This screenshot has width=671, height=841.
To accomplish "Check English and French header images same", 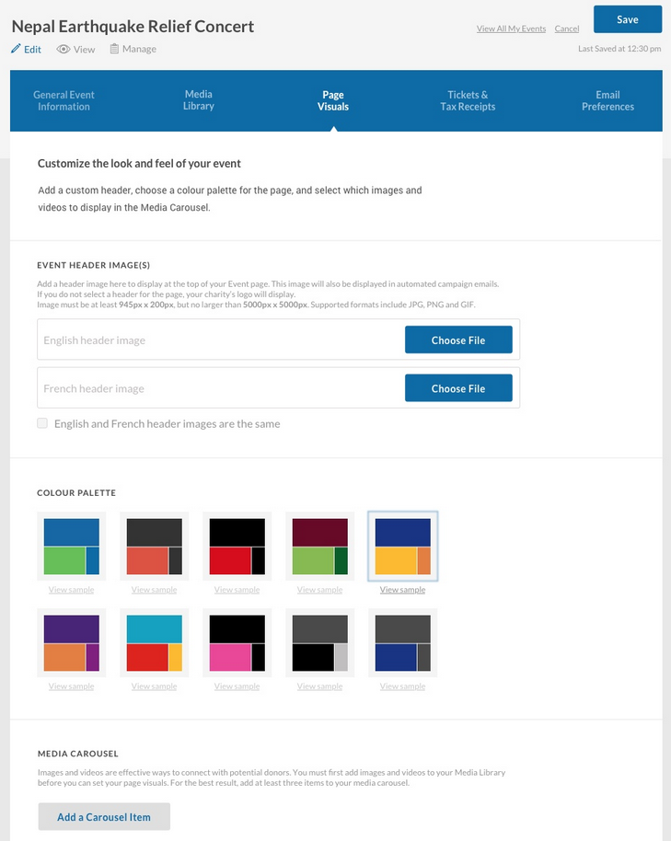I will pyautogui.click(x=42, y=423).
